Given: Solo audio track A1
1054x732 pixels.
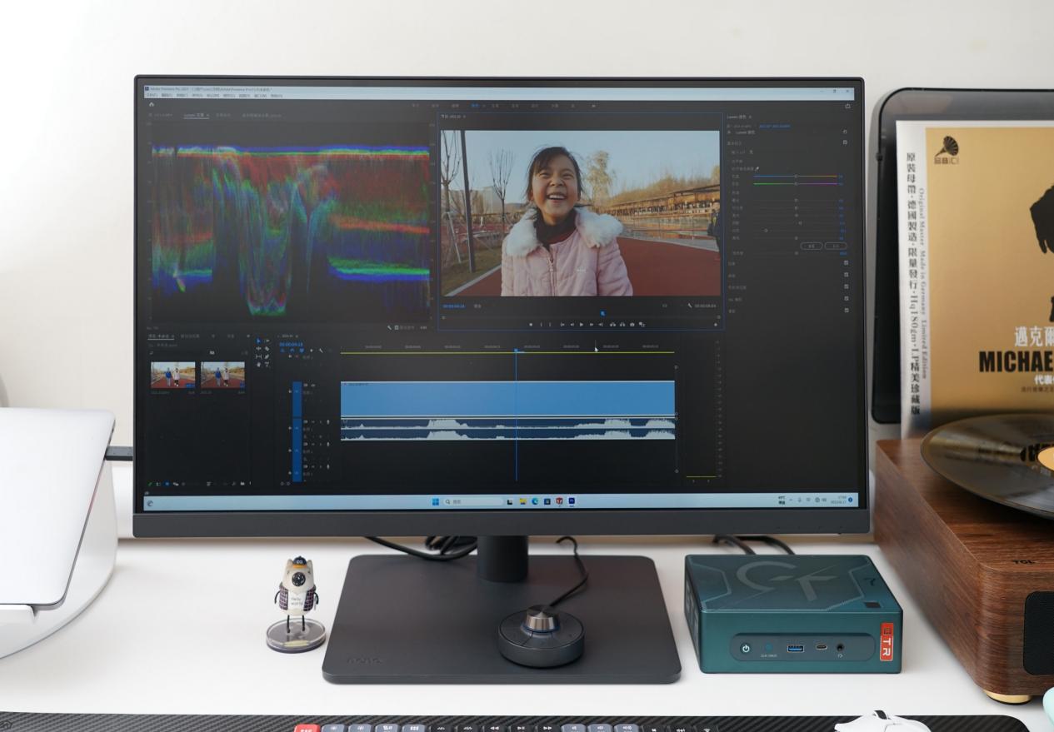Looking at the screenshot, I should (x=321, y=422).
